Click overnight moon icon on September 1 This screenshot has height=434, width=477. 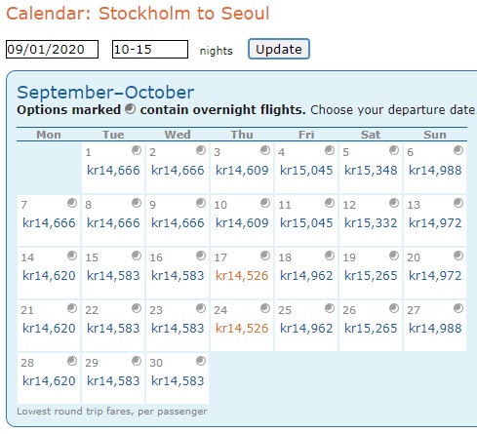[x=137, y=150]
